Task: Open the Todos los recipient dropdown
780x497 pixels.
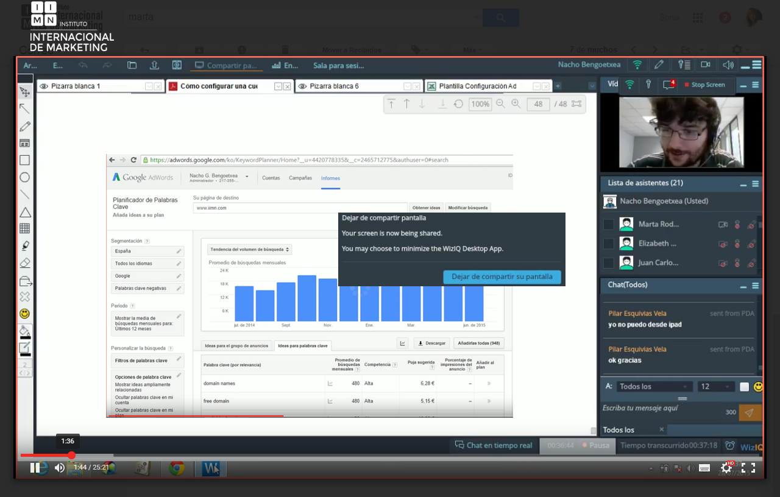Action: point(654,387)
